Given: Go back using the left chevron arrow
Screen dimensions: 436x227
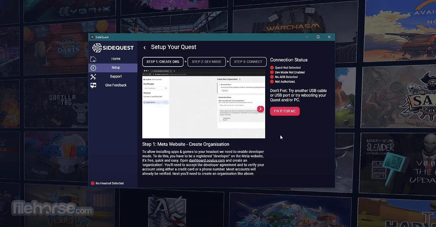Looking at the screenshot, I should pos(144,48).
